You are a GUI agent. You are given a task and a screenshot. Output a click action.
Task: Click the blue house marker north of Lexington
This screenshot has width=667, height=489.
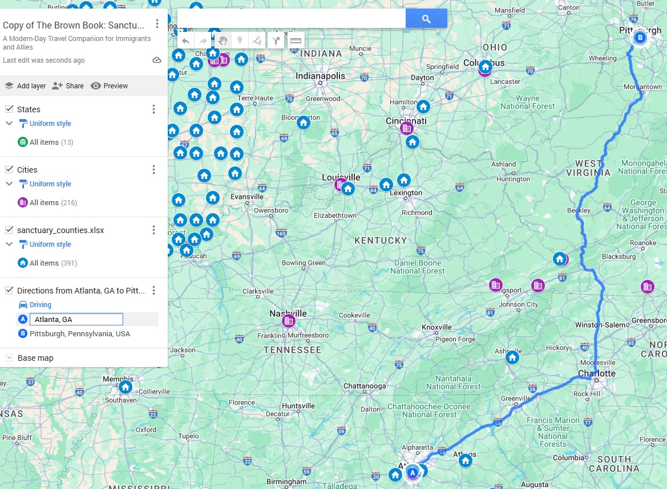(x=404, y=181)
